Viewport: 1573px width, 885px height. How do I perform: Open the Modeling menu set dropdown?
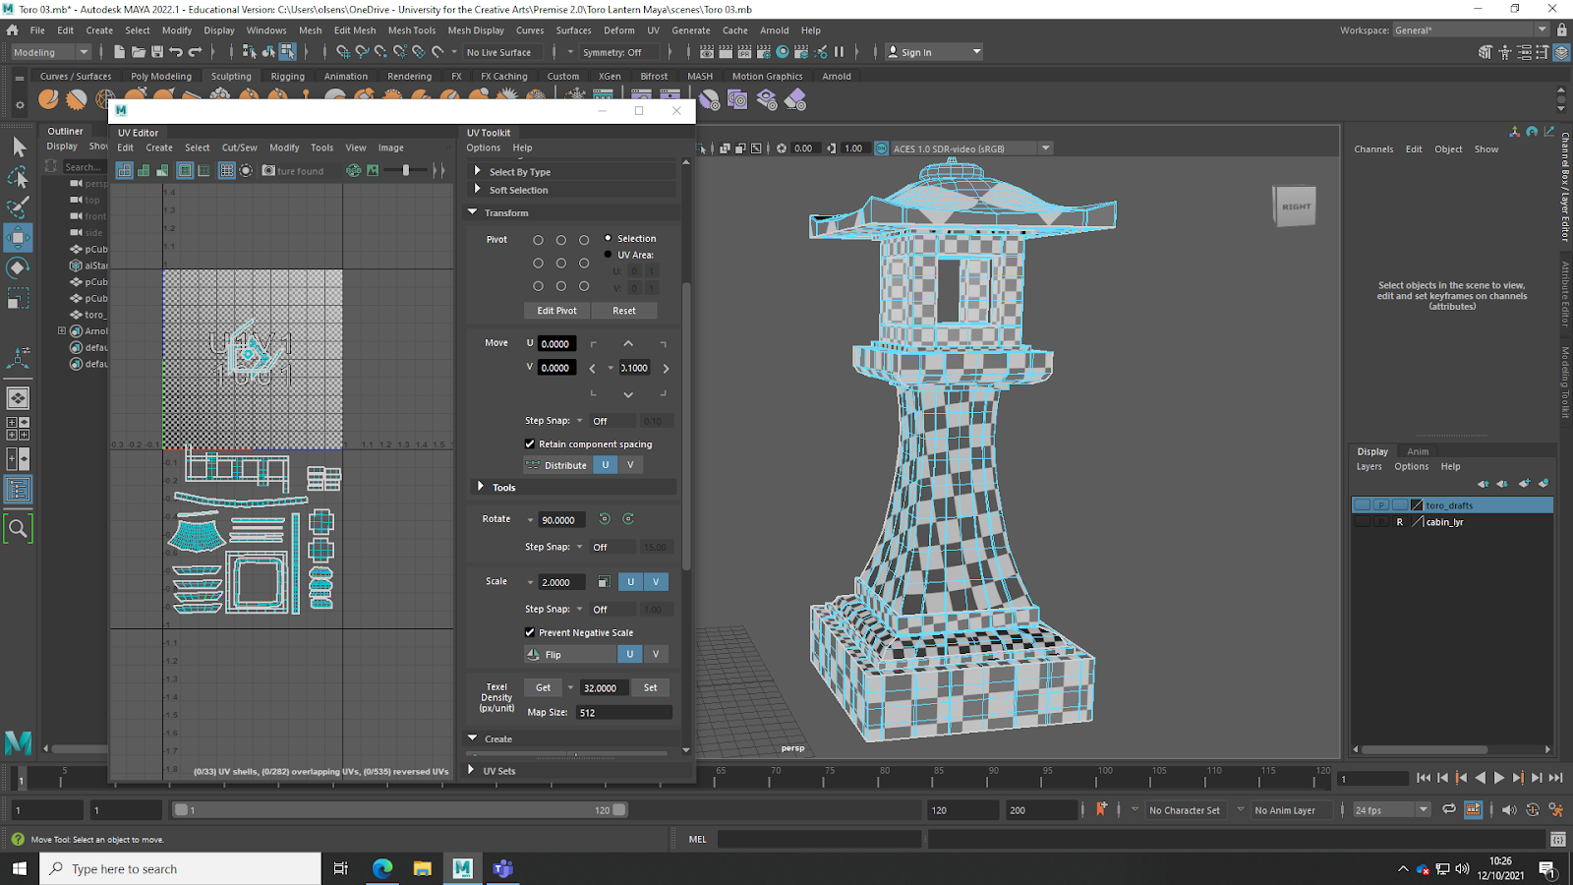pyautogui.click(x=50, y=52)
